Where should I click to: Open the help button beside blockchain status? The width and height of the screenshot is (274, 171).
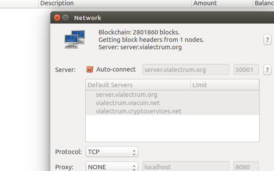tap(267, 40)
